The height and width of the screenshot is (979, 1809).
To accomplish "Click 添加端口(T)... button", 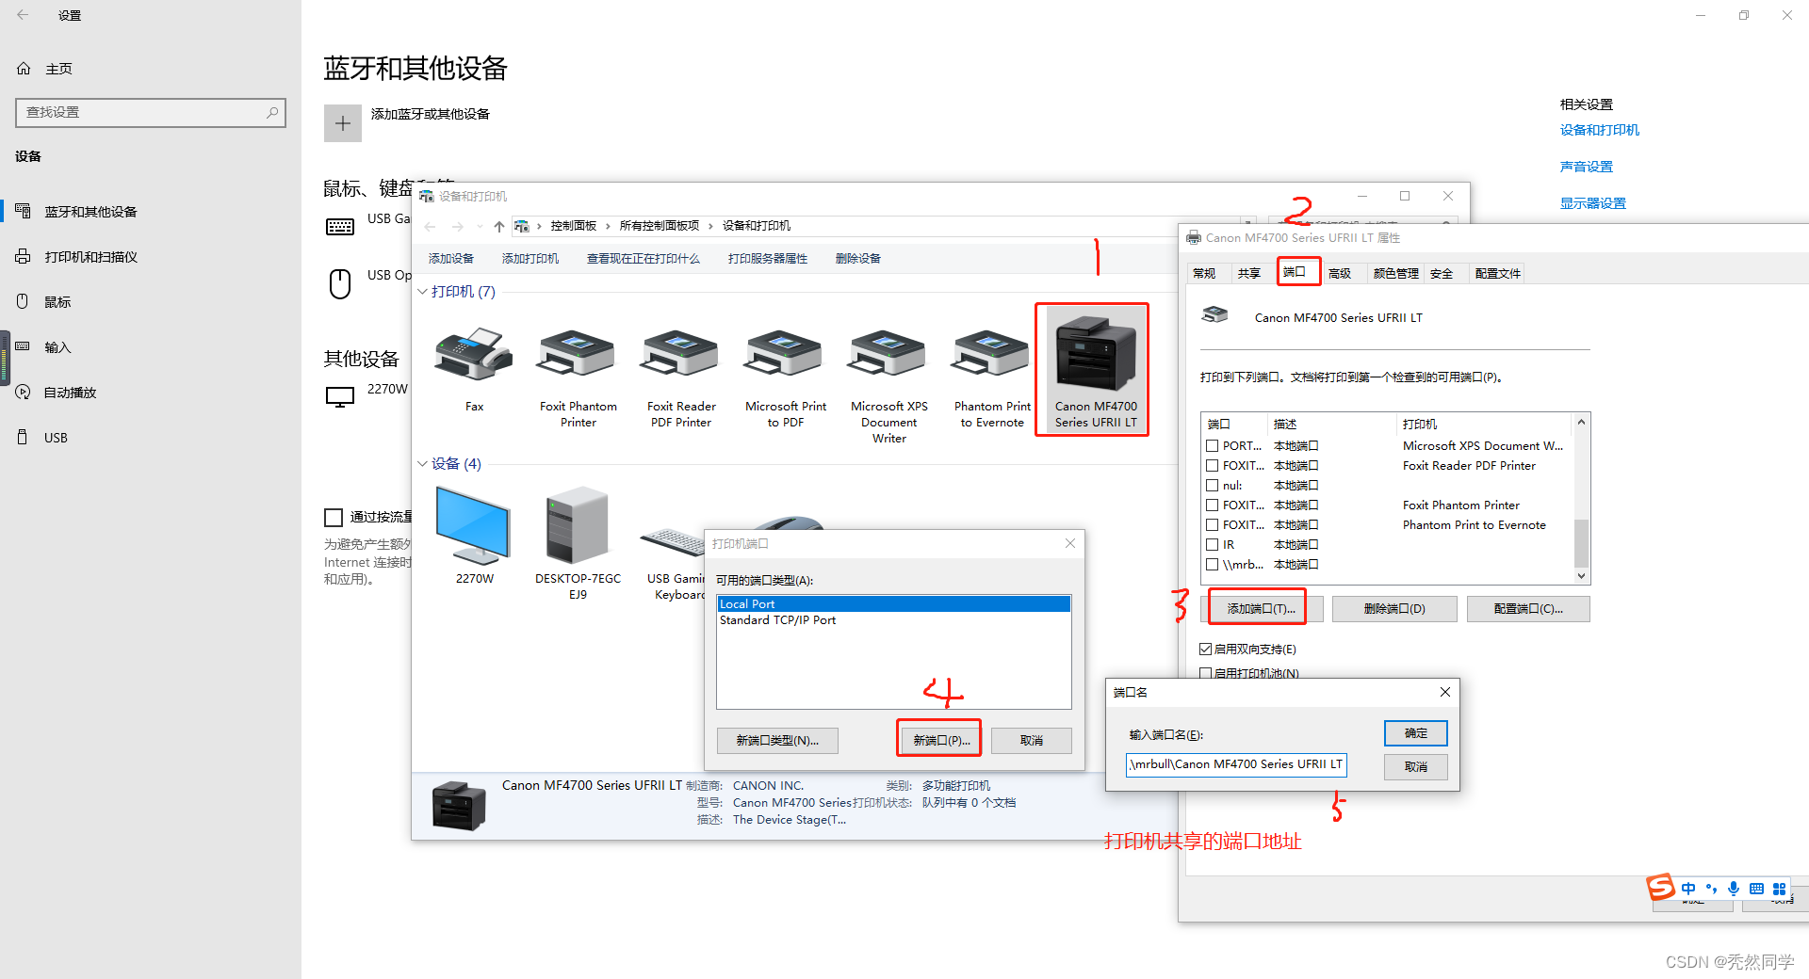I will click(x=1261, y=609).
